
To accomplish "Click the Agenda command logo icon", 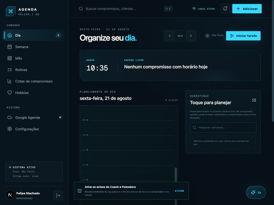I will tap(11, 11).
